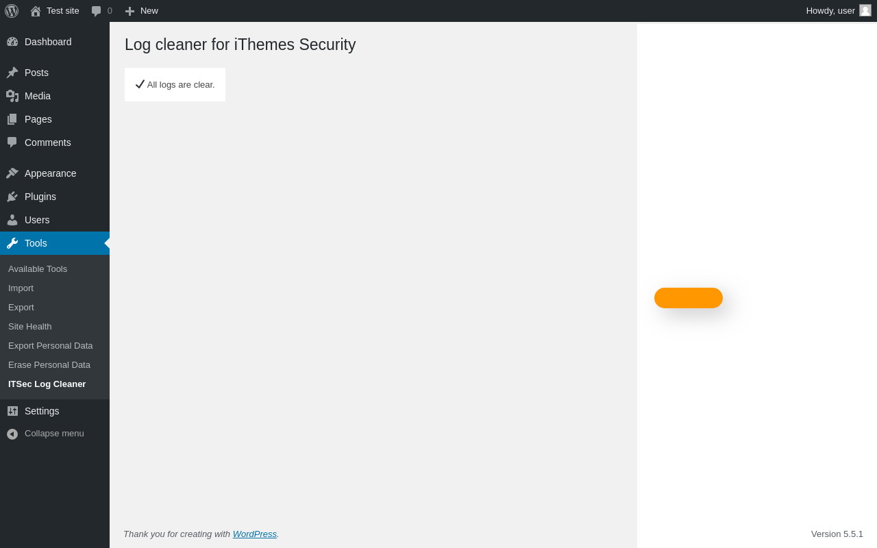The image size is (877, 548).
Task: Select the Users person icon
Action: (x=12, y=220)
